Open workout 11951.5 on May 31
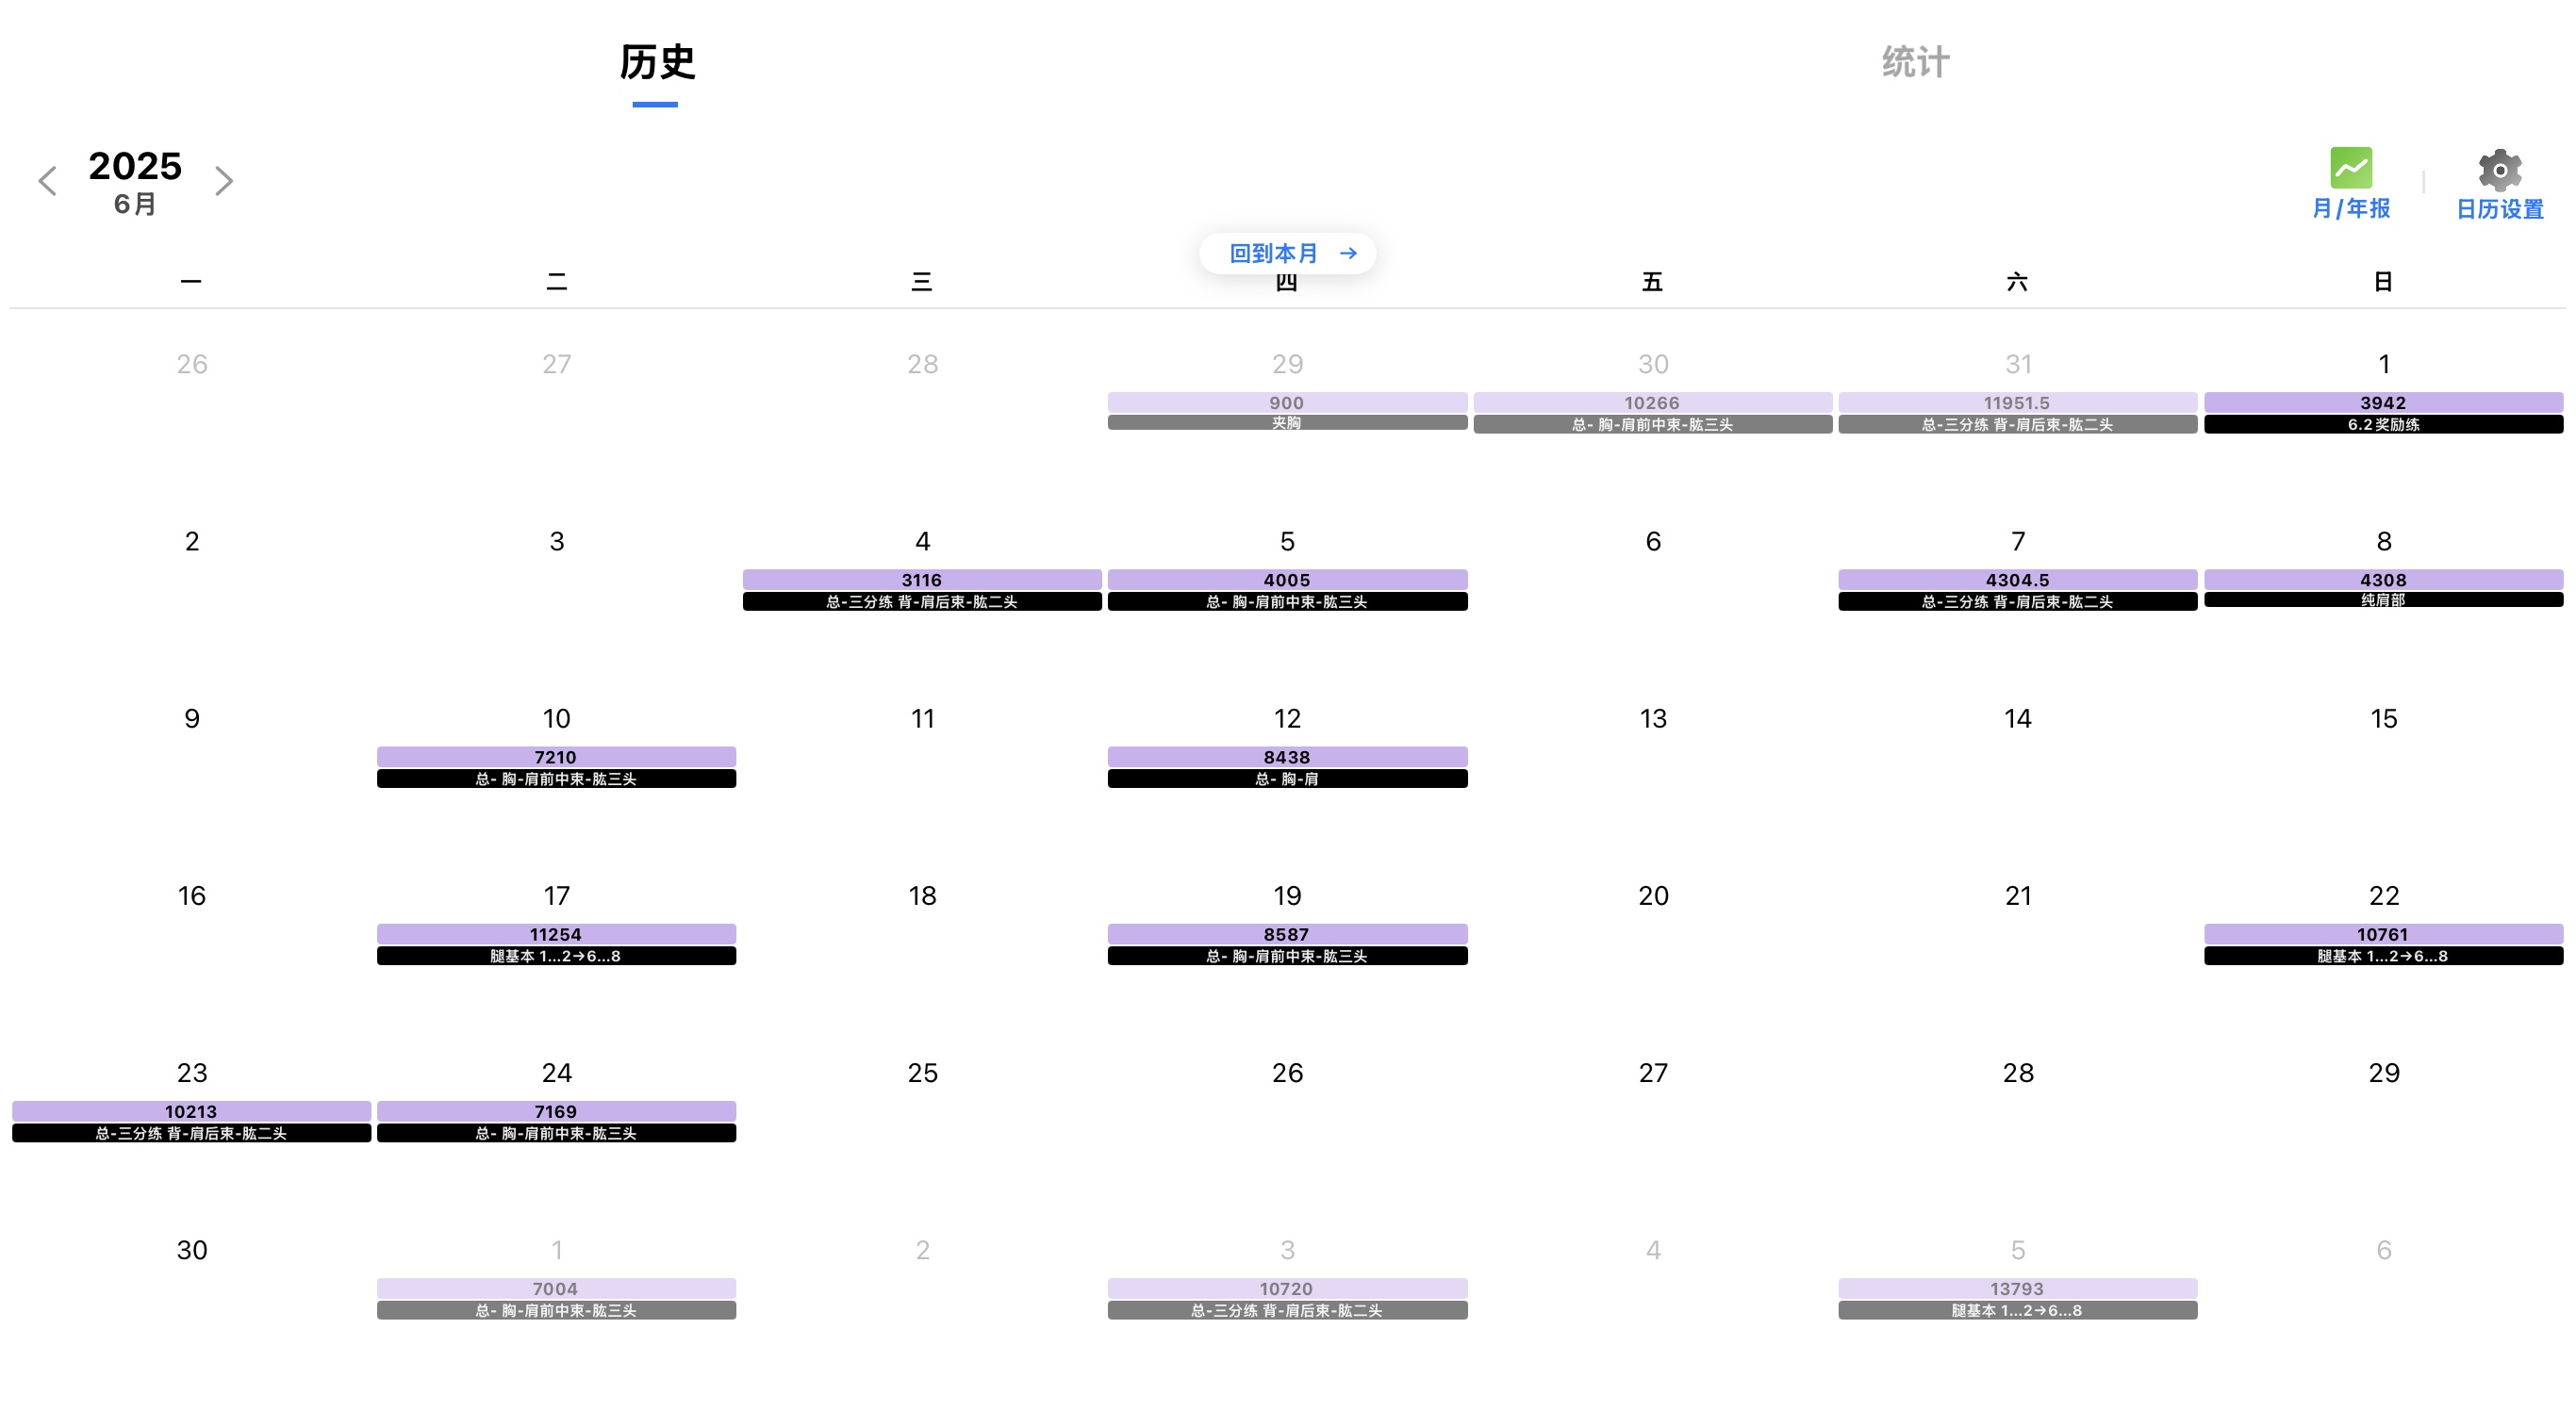Image resolution: width=2576 pixels, height=1427 pixels. point(2017,402)
